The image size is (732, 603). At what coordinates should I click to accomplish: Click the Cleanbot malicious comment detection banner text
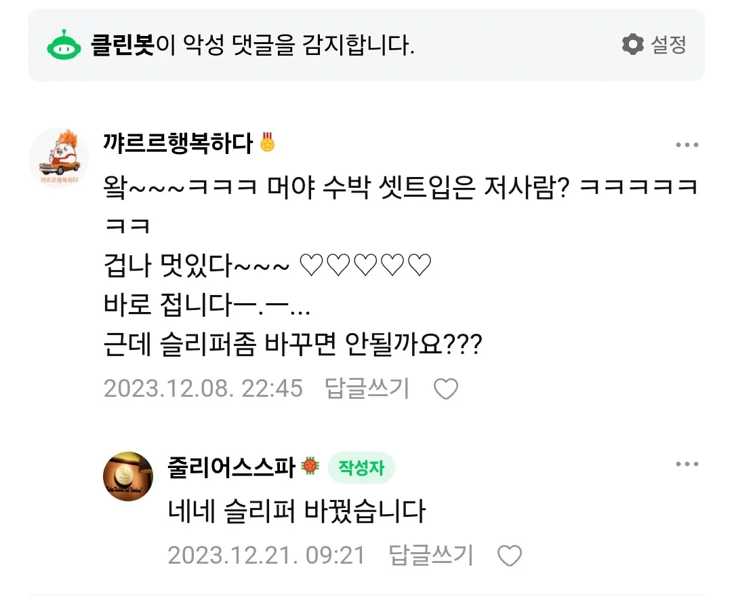tap(253, 45)
